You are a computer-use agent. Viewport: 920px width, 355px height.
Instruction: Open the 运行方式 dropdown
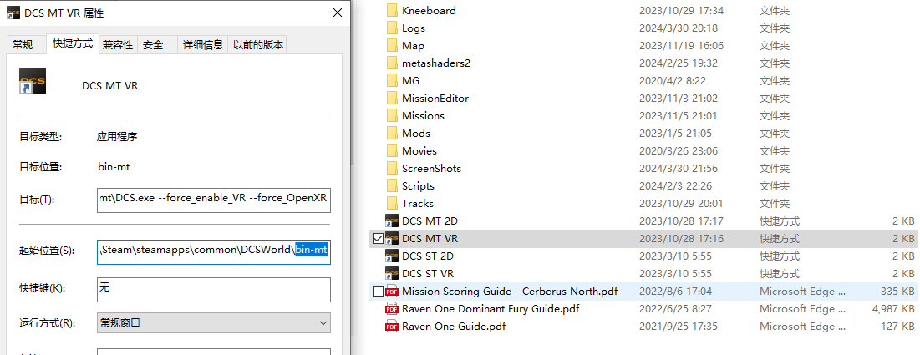214,322
